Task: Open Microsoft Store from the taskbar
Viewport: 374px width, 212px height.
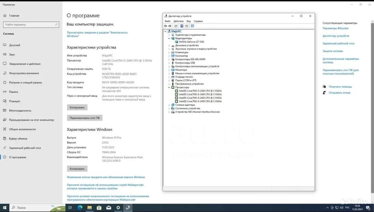Action: (x=99, y=208)
